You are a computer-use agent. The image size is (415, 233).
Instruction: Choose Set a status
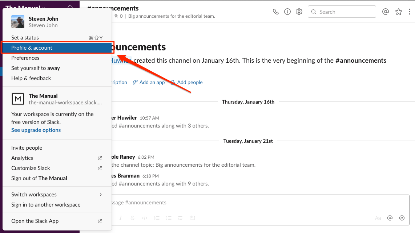coord(25,38)
